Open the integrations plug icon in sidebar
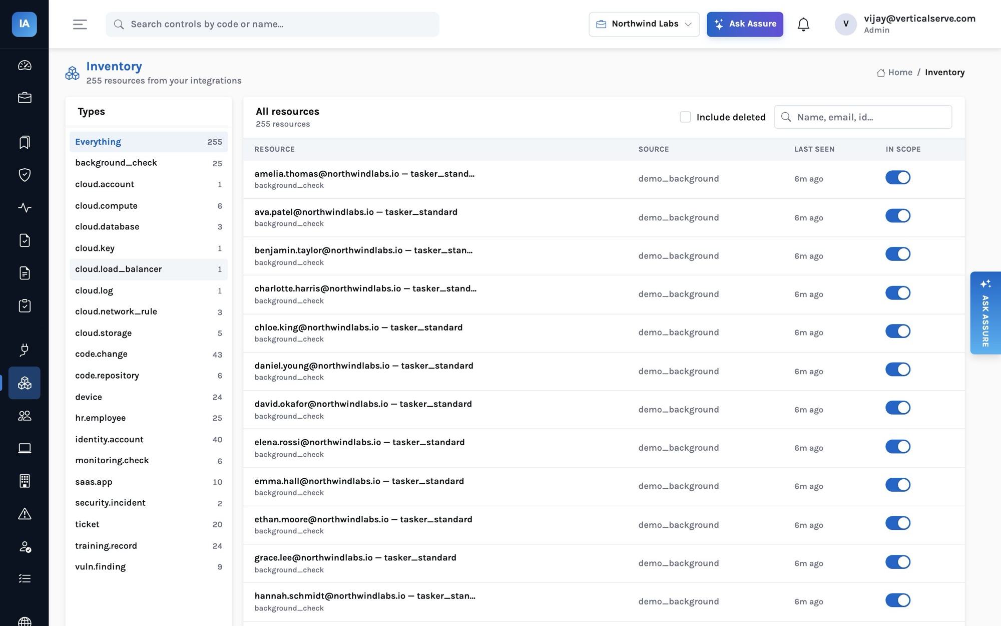The image size is (1001, 626). coord(25,350)
